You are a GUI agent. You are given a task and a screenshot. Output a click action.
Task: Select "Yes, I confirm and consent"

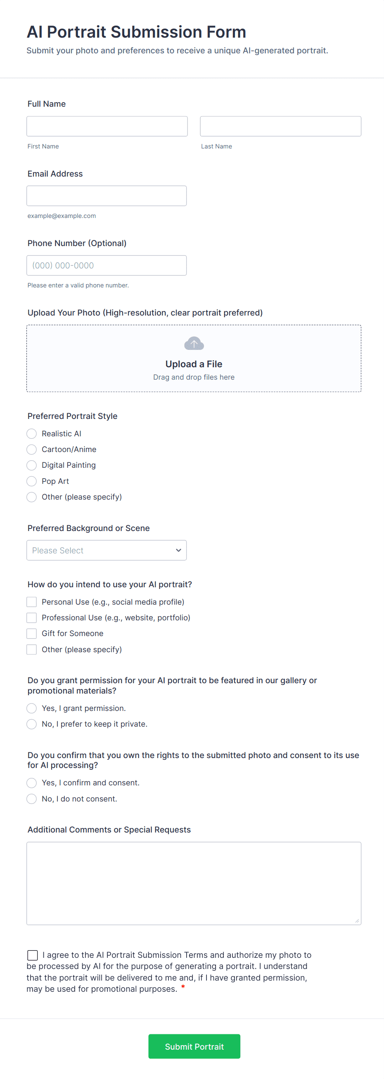click(32, 783)
